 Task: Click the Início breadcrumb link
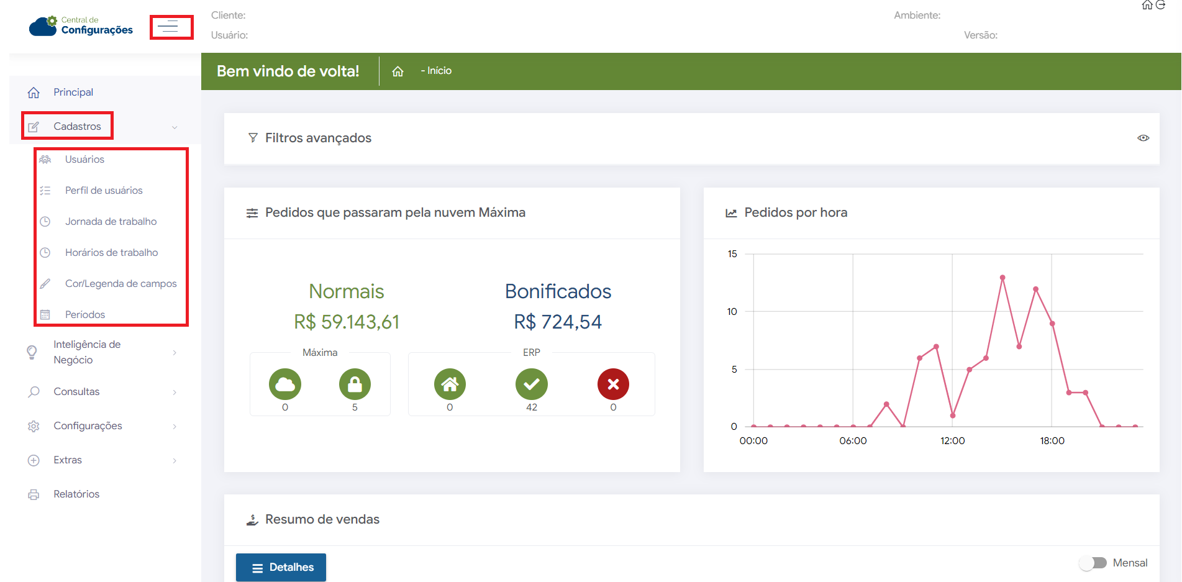click(439, 71)
